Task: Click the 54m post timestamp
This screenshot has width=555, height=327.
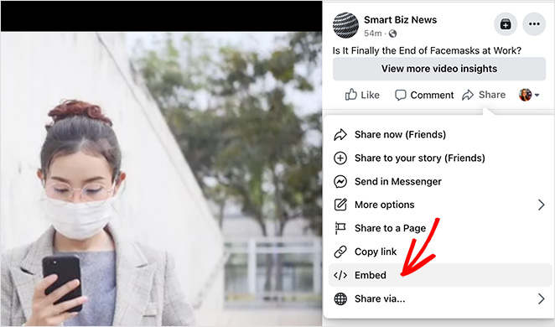Action: point(373,34)
